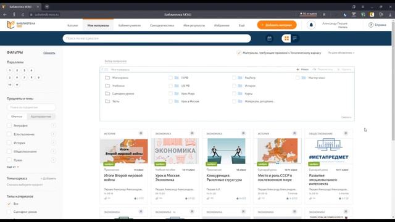
Task: Open browser downloads icon
Action: (390, 15)
